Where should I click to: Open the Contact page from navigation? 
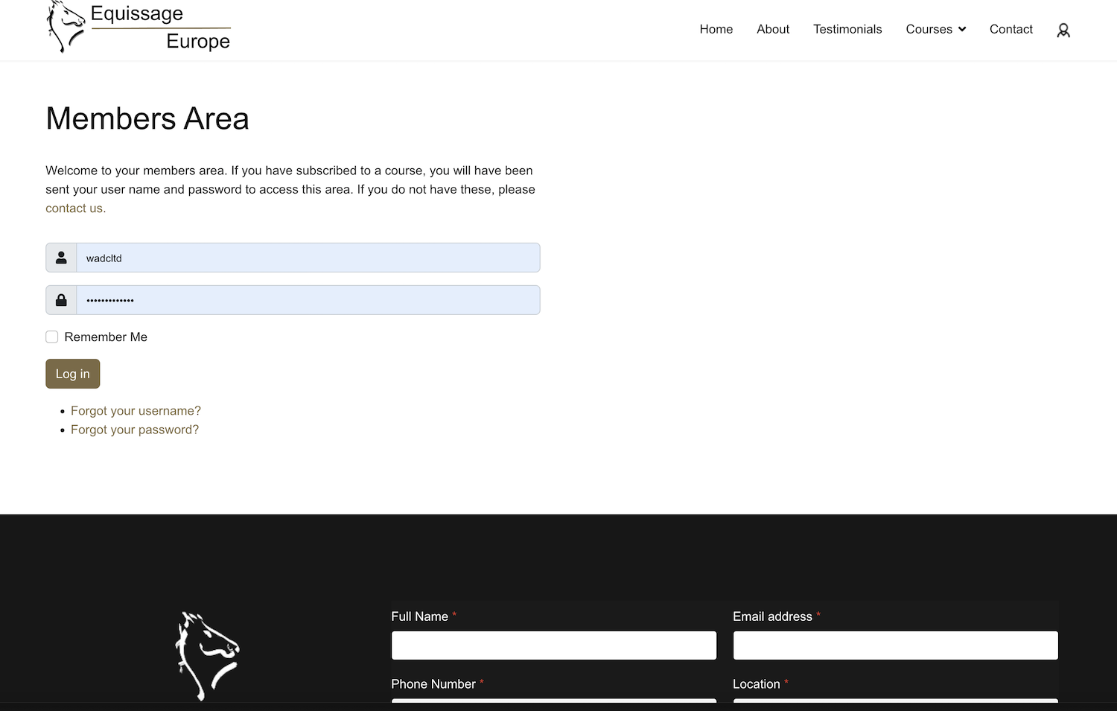(x=1011, y=29)
